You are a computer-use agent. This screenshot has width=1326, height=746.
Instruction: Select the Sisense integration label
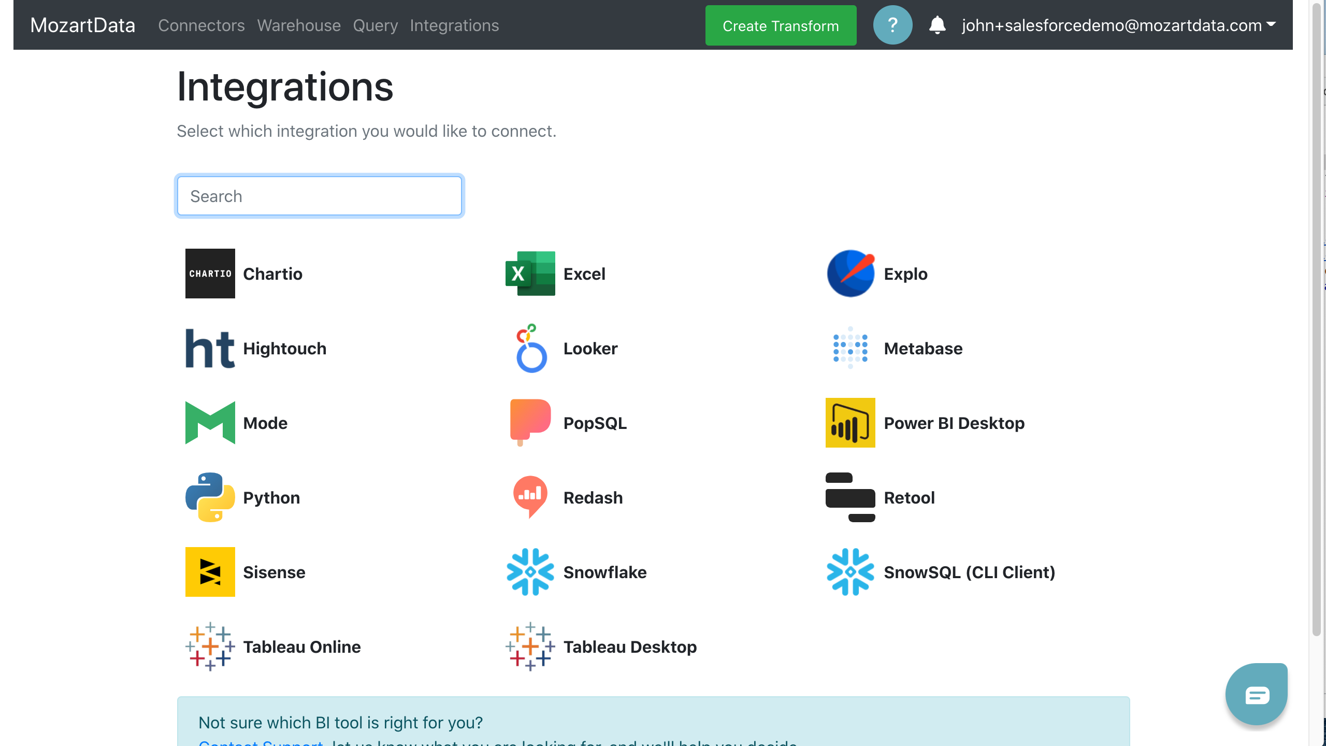274,572
